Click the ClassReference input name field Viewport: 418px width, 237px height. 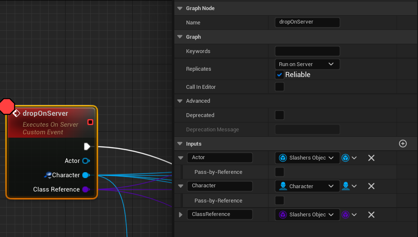(220, 214)
